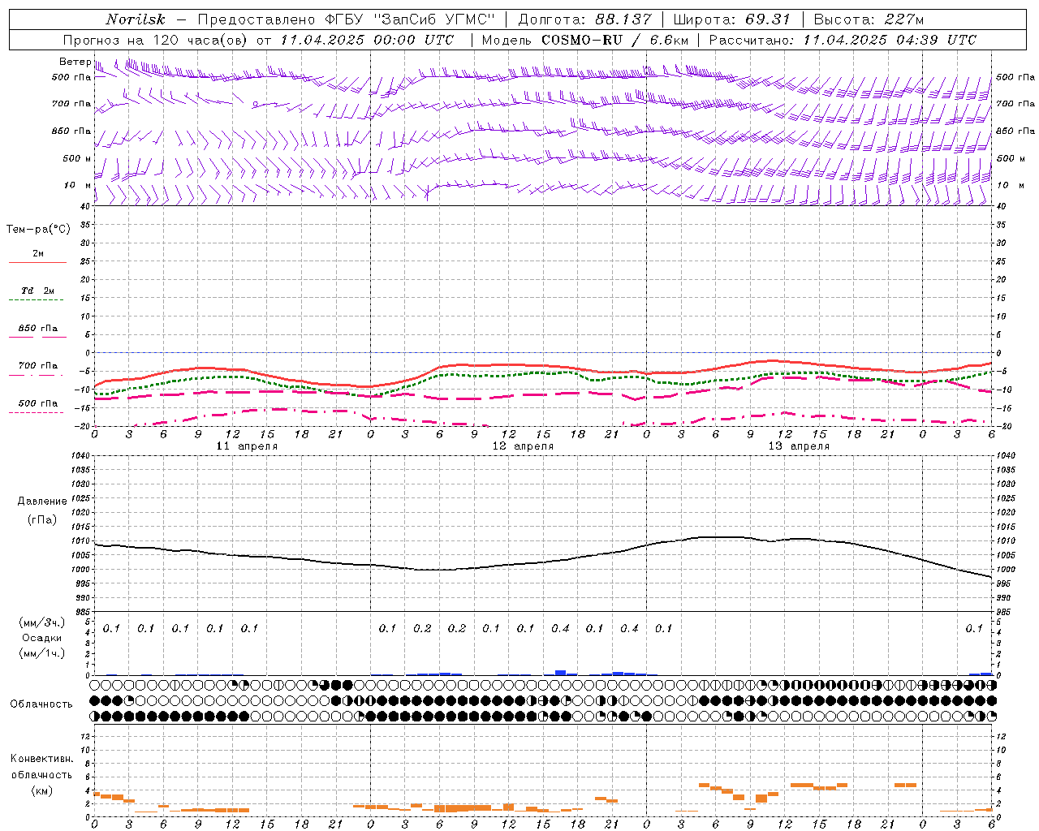The width and height of the screenshot is (1039, 831).
Task: Click the 11 апреля date label
Action: [x=248, y=446]
